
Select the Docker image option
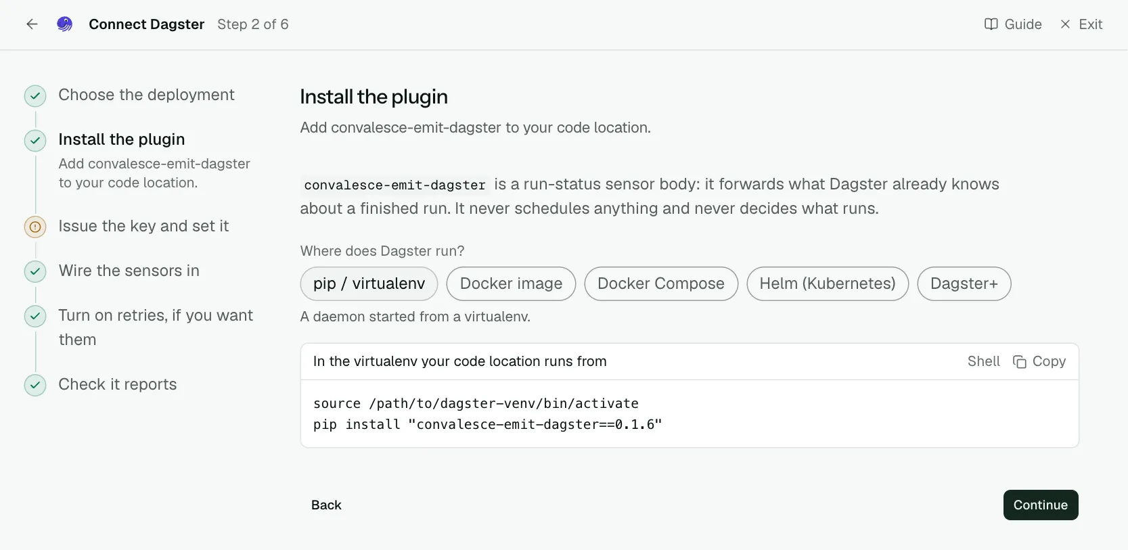pyautogui.click(x=511, y=283)
